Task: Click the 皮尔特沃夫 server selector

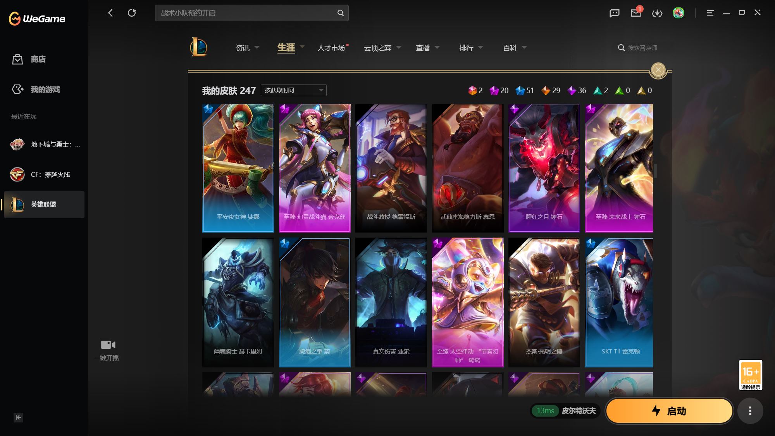Action: pos(579,410)
